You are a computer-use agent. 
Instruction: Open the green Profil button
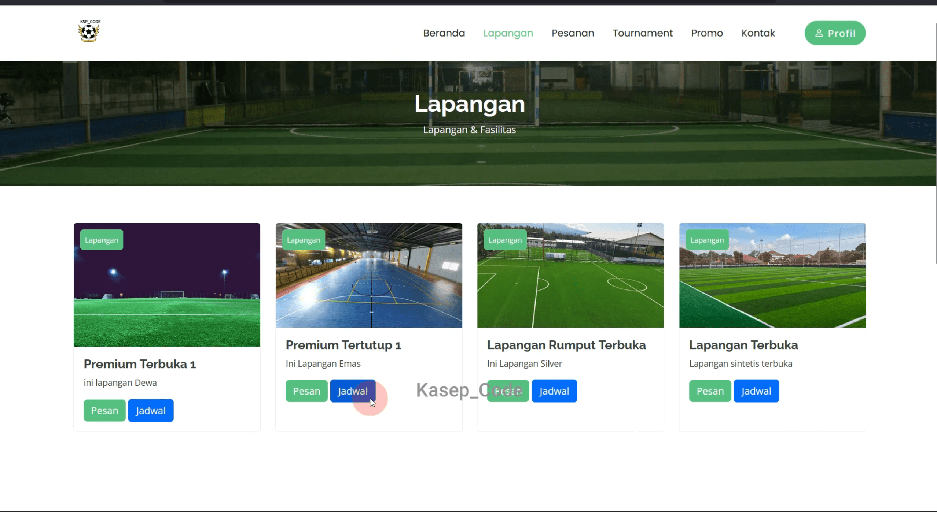pos(835,33)
